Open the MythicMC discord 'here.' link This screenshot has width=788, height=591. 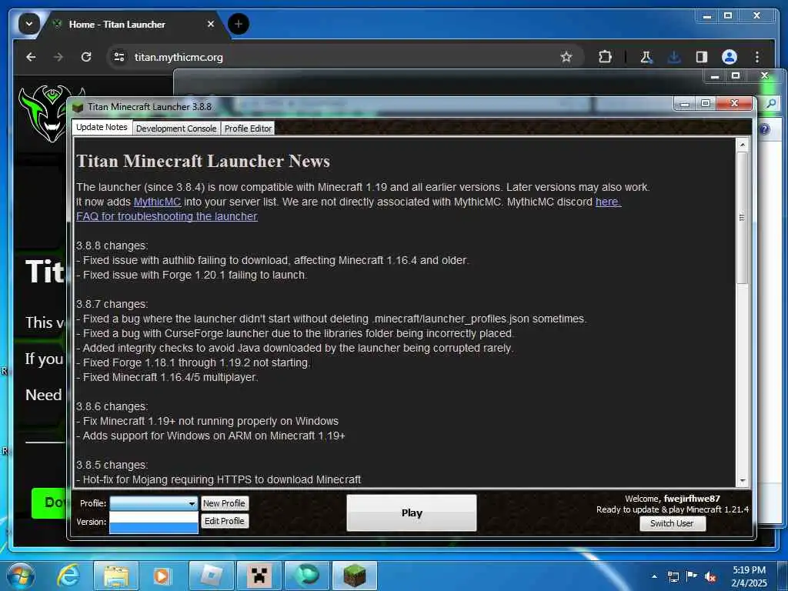[x=608, y=202]
